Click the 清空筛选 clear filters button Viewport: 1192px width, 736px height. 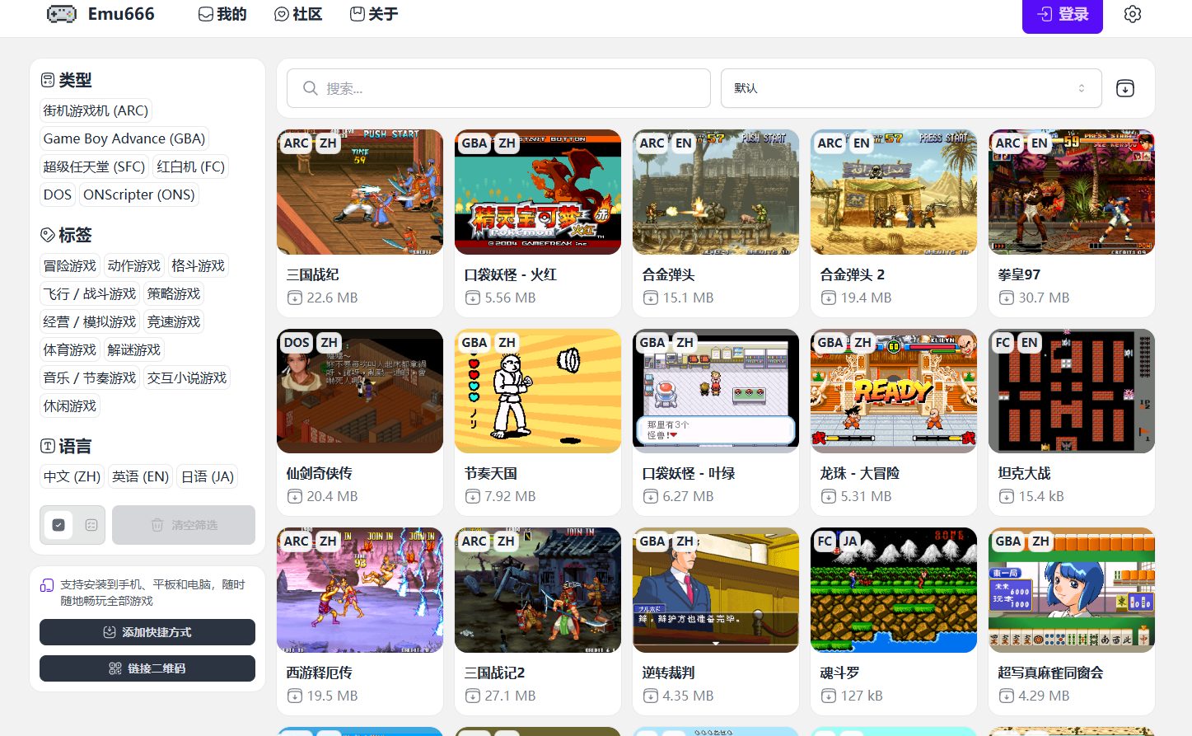(184, 525)
